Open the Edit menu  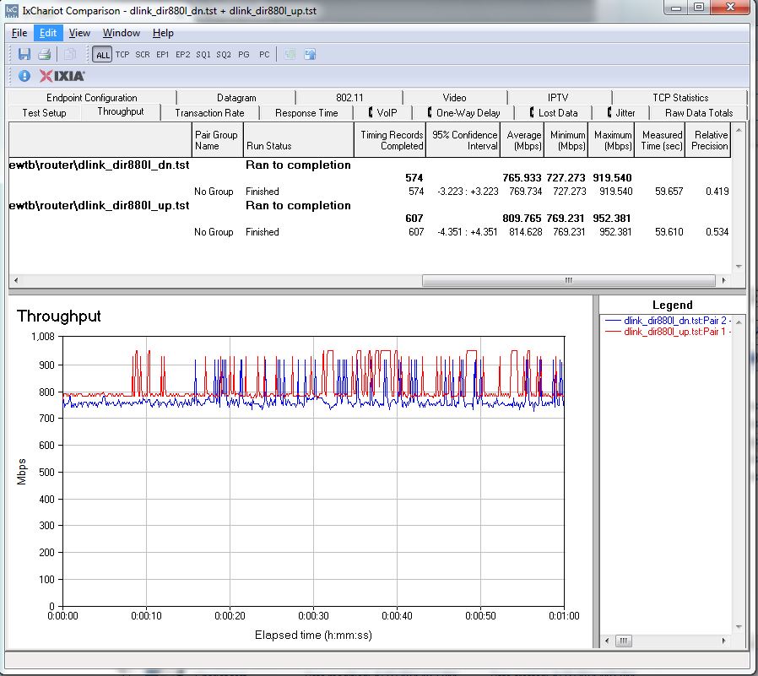[48, 33]
